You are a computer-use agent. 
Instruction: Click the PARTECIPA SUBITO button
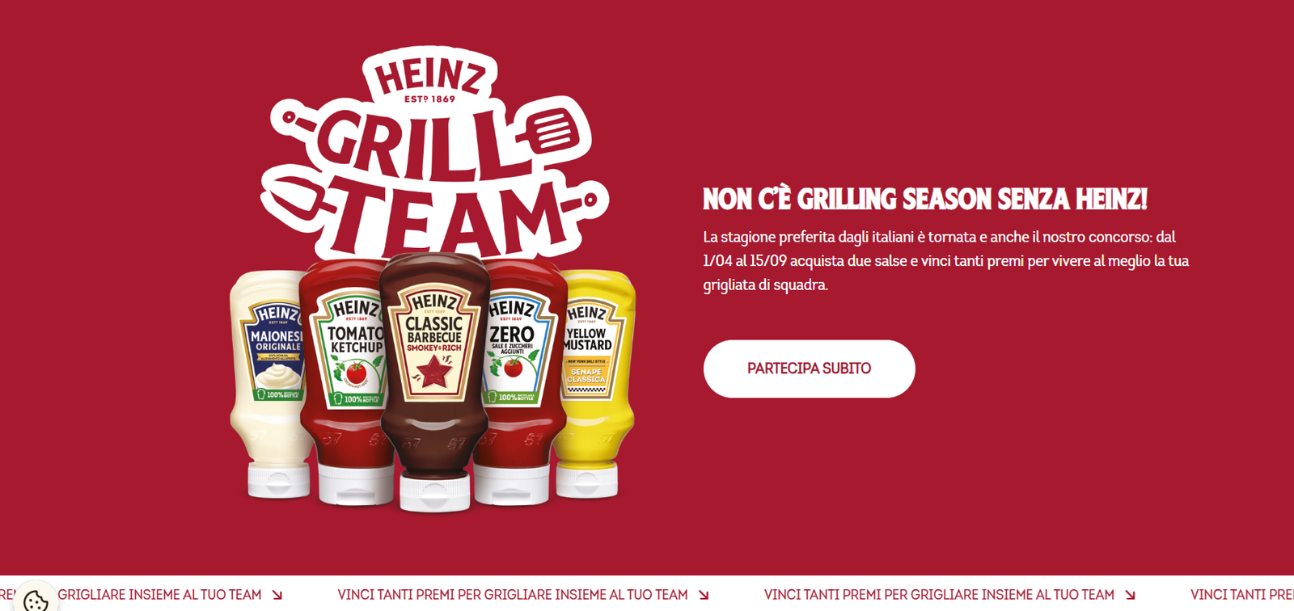point(809,369)
